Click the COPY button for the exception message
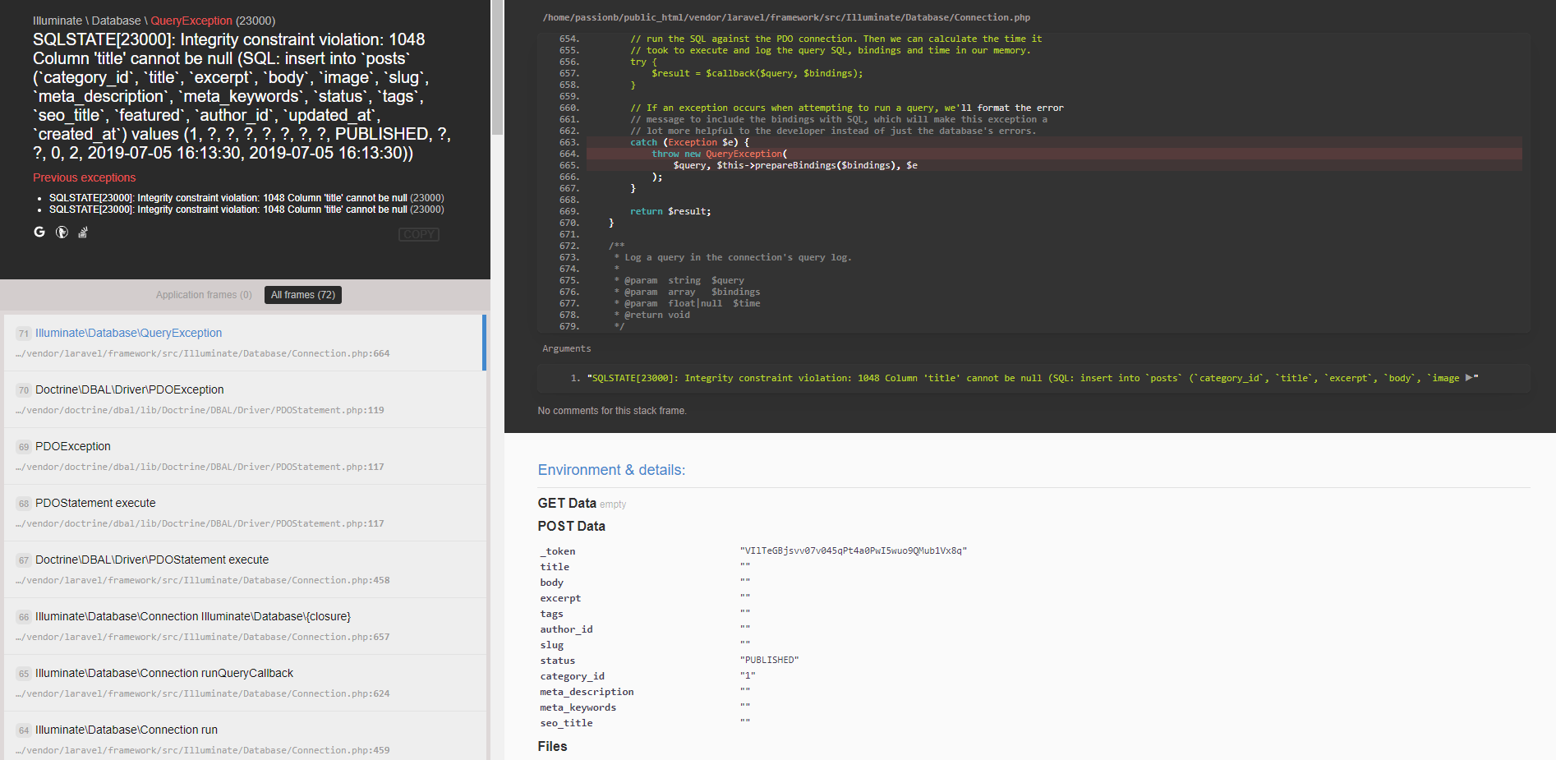 point(418,234)
